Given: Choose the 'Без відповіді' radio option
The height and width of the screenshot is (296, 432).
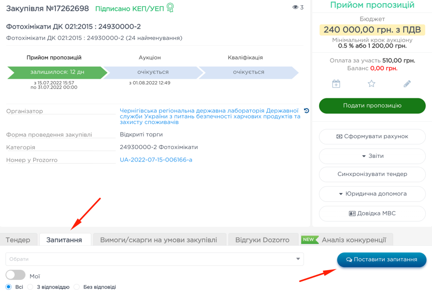Looking at the screenshot, I should pos(77,287).
